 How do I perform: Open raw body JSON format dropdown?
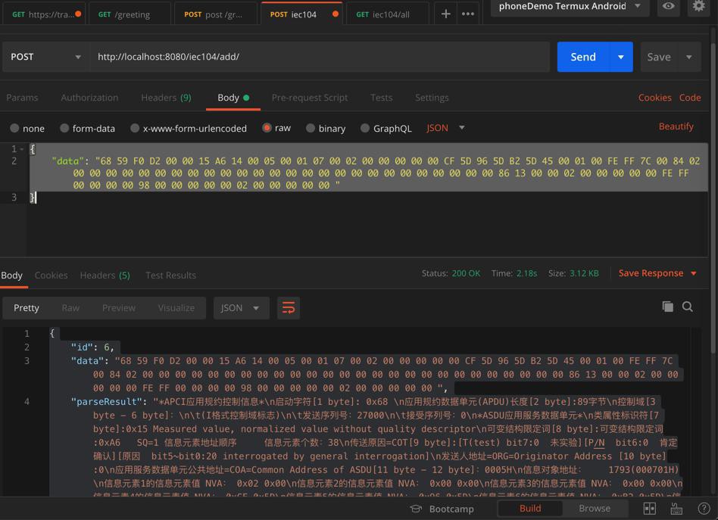point(445,128)
